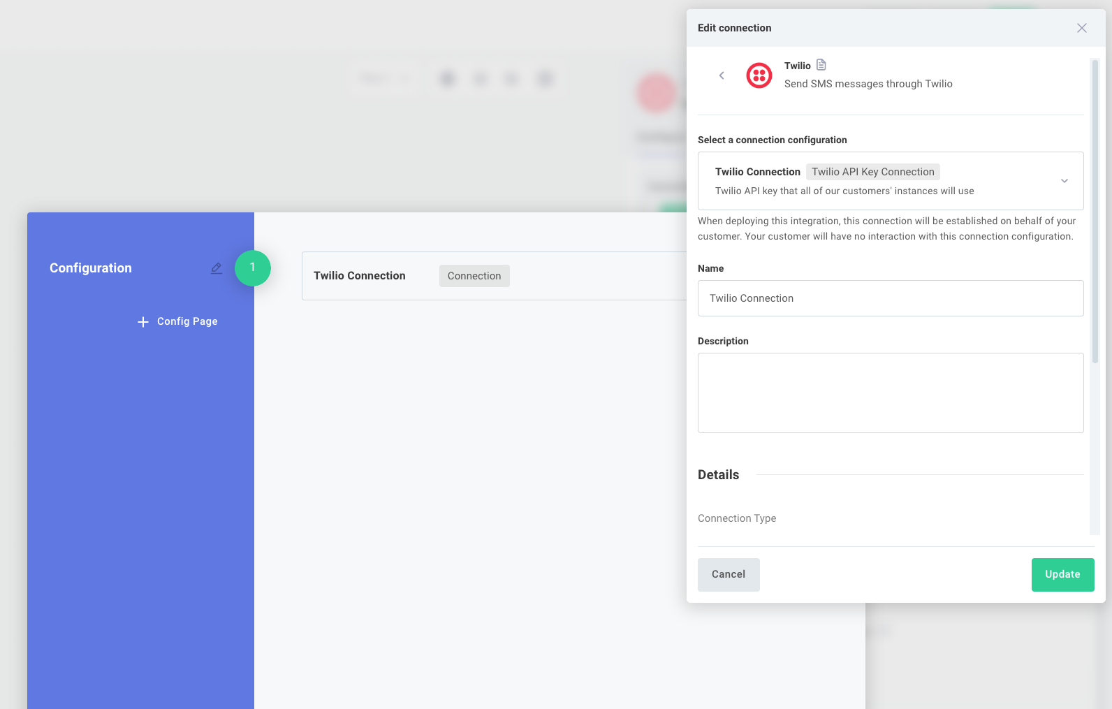Viewport: 1112px width, 709px height.
Task: Click into the Description text area
Action: (891, 393)
